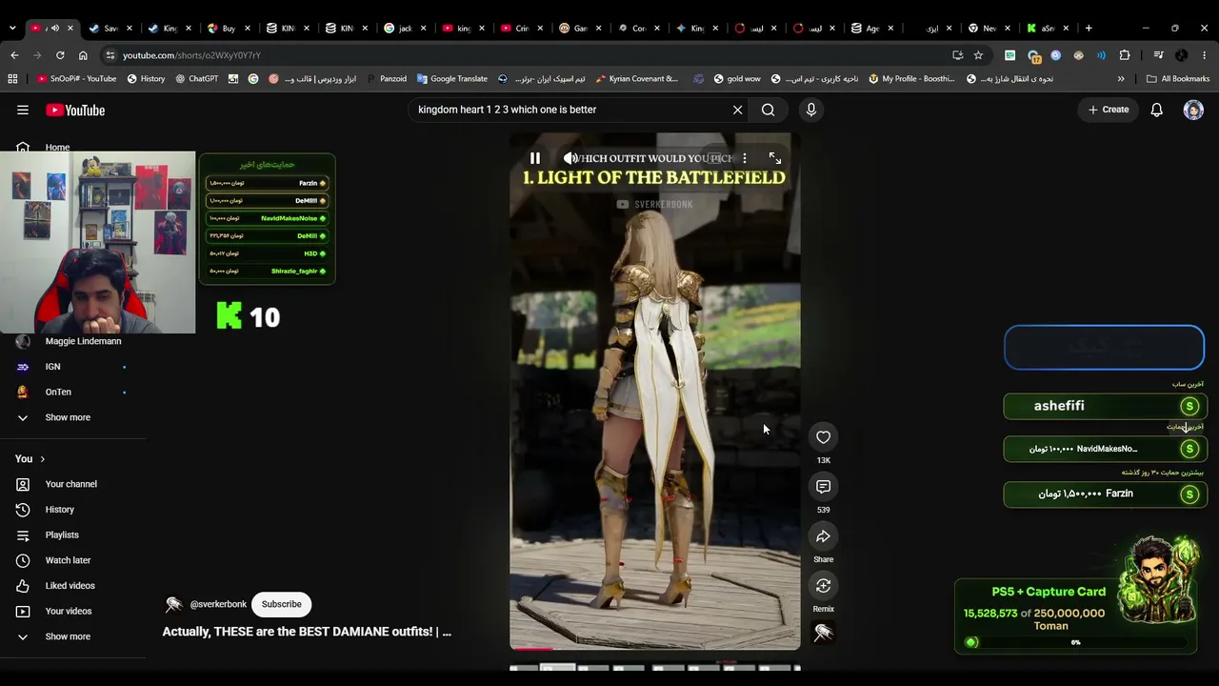
Task: Open the YouTube guide hamburger menu
Action: tap(23, 111)
